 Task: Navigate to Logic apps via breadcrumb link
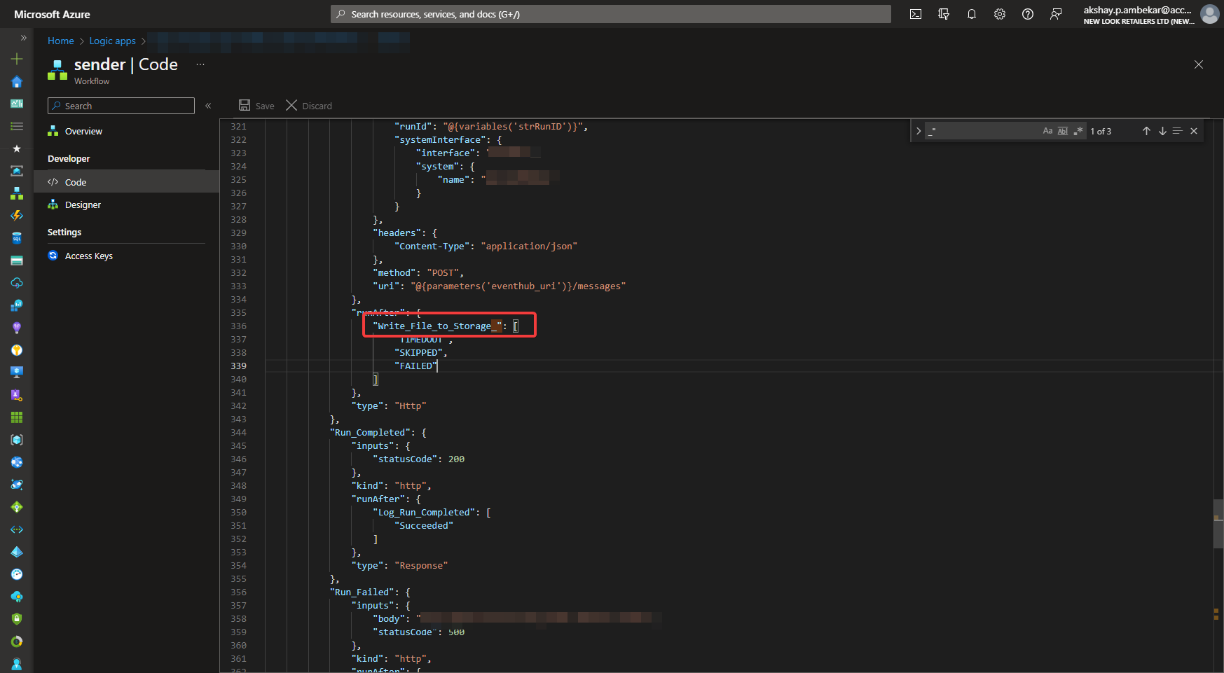pos(112,41)
